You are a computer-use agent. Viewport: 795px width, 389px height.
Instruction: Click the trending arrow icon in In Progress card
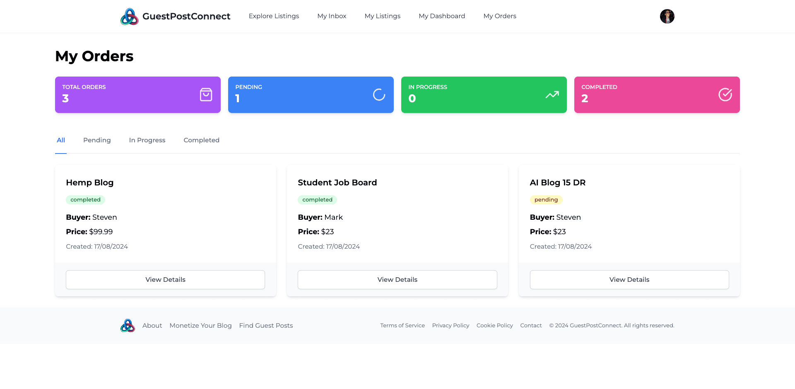[x=552, y=95]
